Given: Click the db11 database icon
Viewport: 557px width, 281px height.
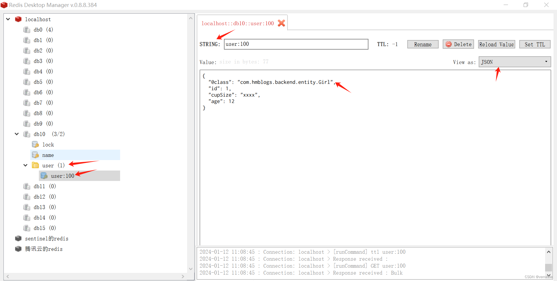Looking at the screenshot, I should tap(27, 186).
